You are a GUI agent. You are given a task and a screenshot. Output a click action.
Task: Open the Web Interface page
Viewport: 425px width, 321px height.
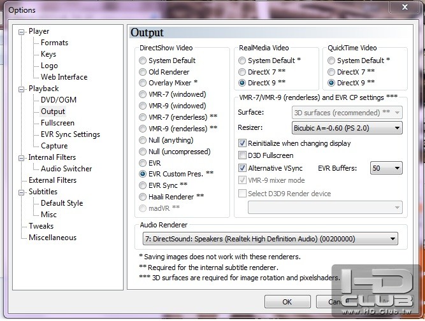(x=64, y=77)
